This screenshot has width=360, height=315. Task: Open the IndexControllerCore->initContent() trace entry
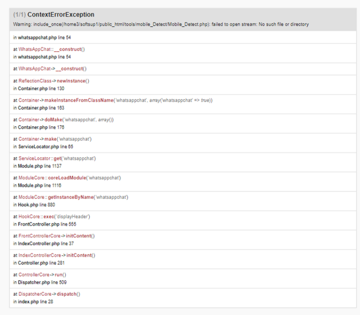[x=183, y=259]
